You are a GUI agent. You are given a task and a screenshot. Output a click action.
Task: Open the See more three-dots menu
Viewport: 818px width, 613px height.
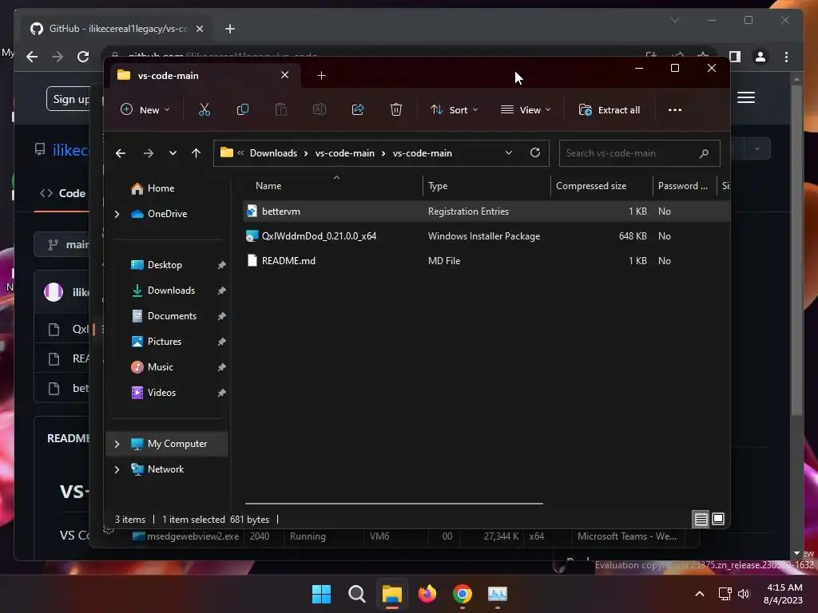pyautogui.click(x=674, y=110)
